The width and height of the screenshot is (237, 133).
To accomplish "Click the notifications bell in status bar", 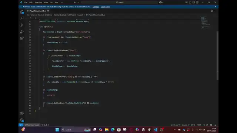I will point(216,125).
